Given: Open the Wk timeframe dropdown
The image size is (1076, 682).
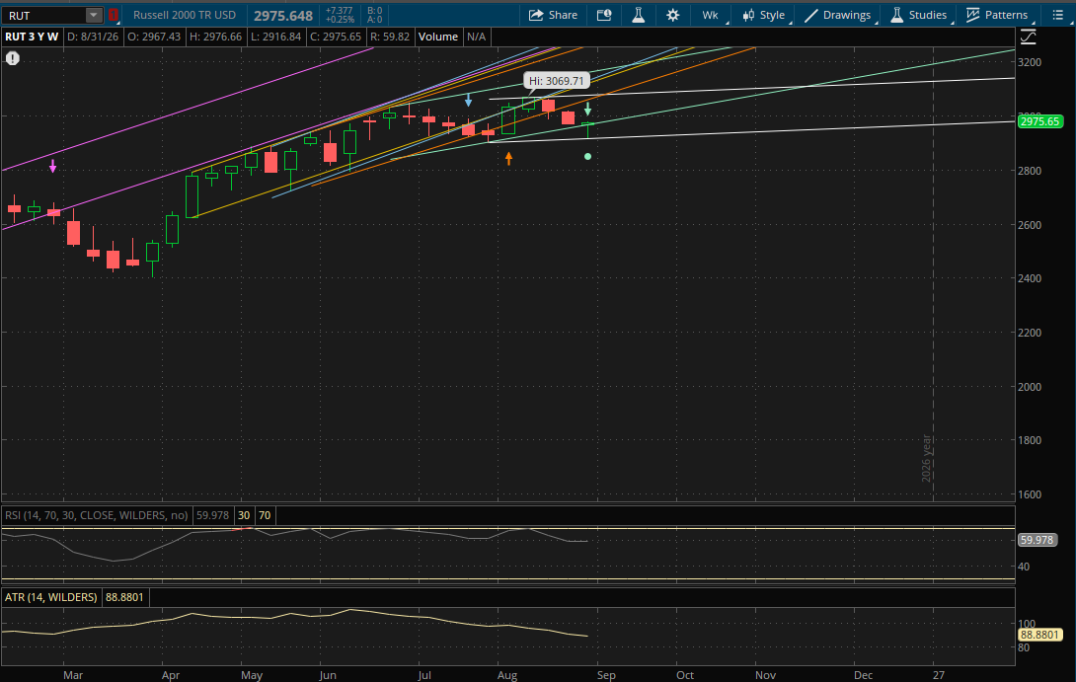Looking at the screenshot, I should pos(710,15).
